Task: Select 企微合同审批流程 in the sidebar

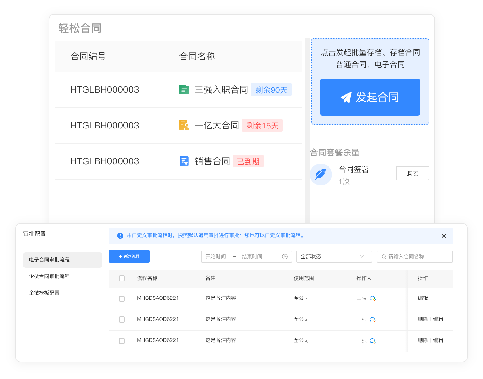Action: click(49, 276)
